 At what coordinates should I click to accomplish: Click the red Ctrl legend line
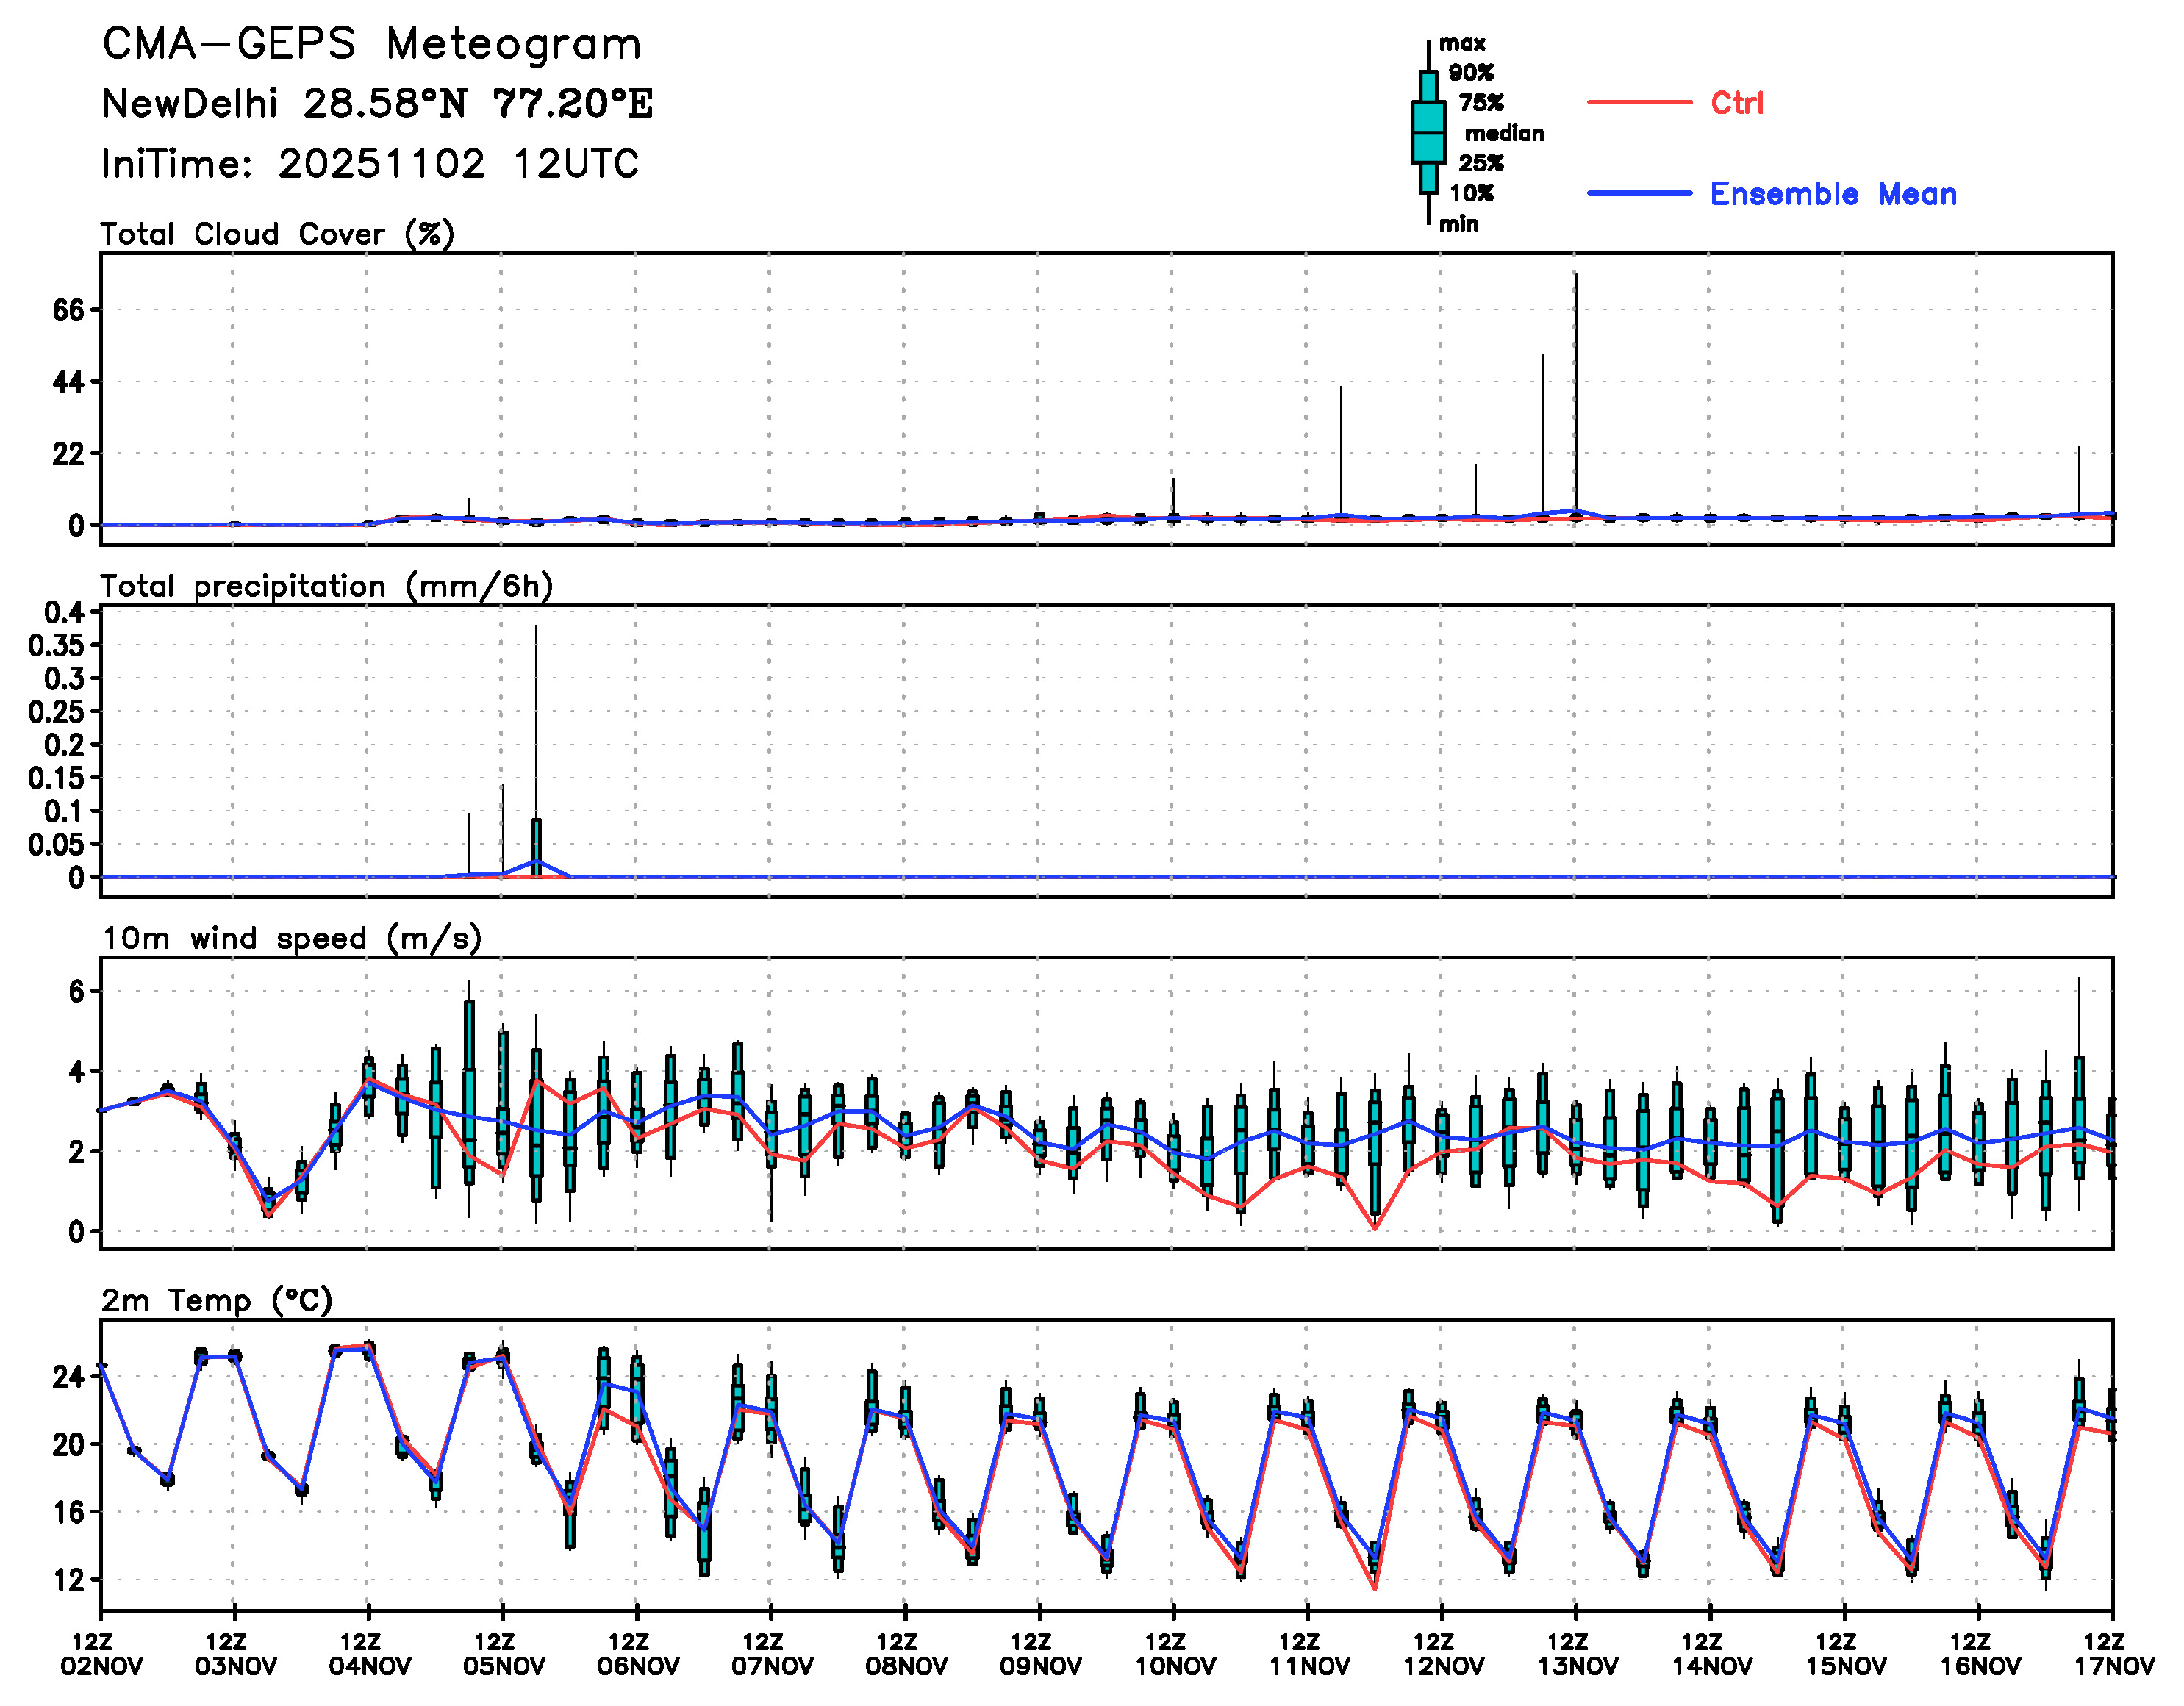(x=1639, y=102)
